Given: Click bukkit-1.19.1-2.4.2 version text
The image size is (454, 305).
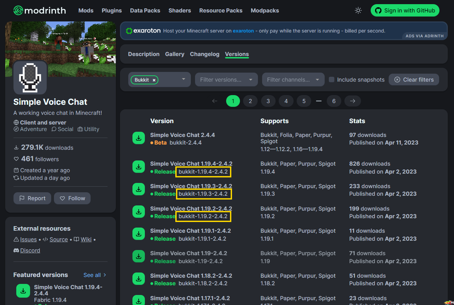Looking at the screenshot, I should [x=202, y=239].
